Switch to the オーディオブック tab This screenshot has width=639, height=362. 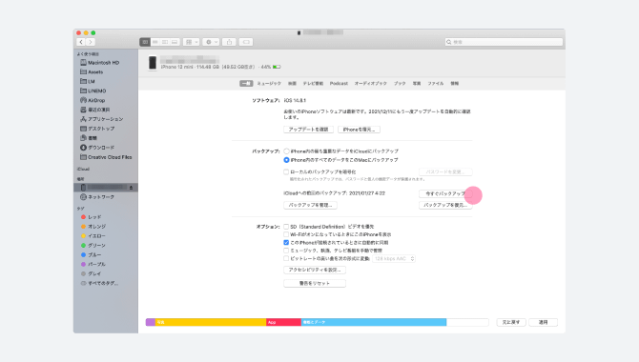370,84
